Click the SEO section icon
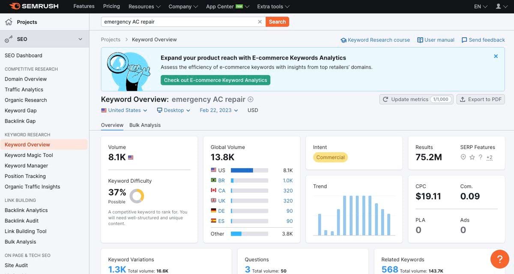The width and height of the screenshot is (514, 274). pos(9,39)
